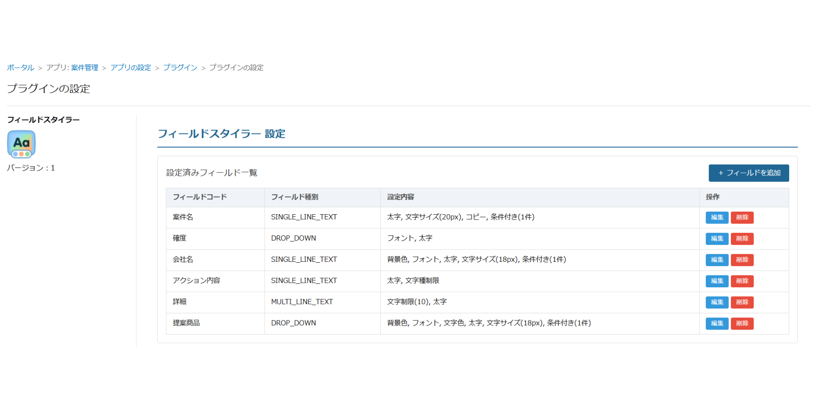This screenshot has width=816, height=408.
Task: Navigate to プラグイン breadcrumb link
Action: (180, 68)
